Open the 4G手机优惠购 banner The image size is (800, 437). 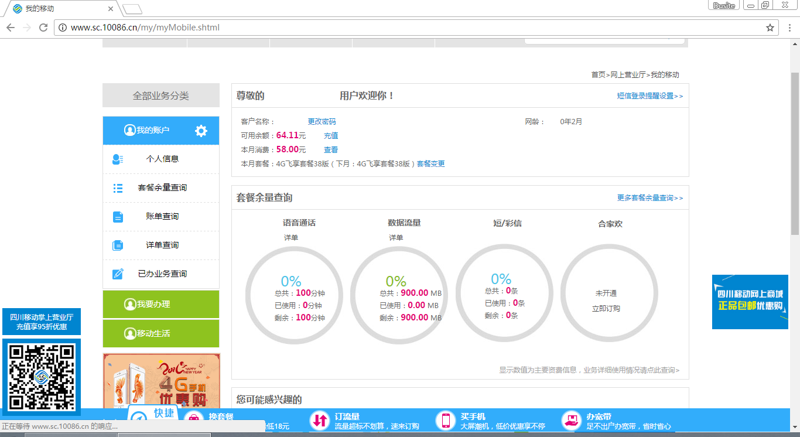point(162,381)
